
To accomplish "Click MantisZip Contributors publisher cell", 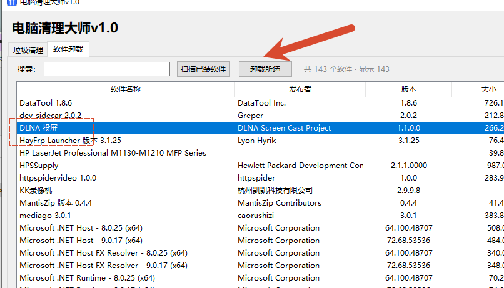I will click(280, 203).
